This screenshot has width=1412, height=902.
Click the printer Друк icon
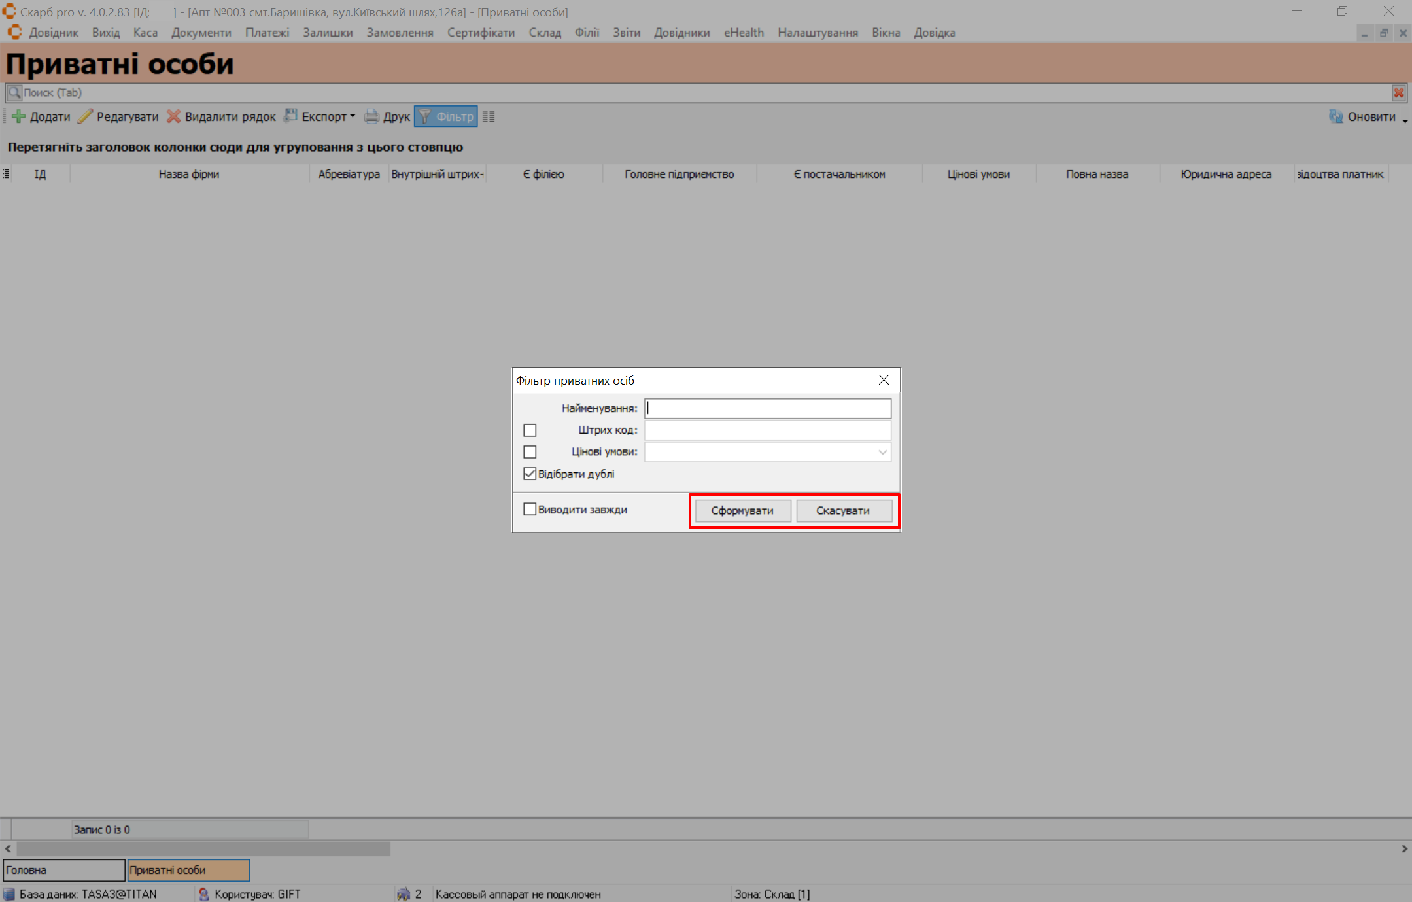[x=371, y=116]
